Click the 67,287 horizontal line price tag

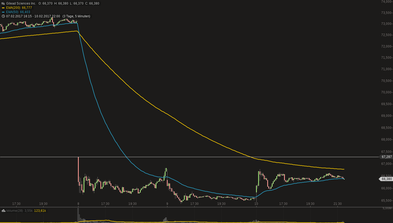[x=386, y=157]
